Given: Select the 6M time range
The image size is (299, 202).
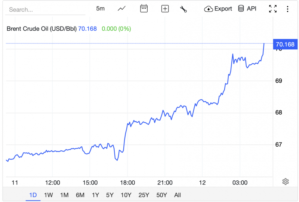Looking at the screenshot, I should (80, 195).
